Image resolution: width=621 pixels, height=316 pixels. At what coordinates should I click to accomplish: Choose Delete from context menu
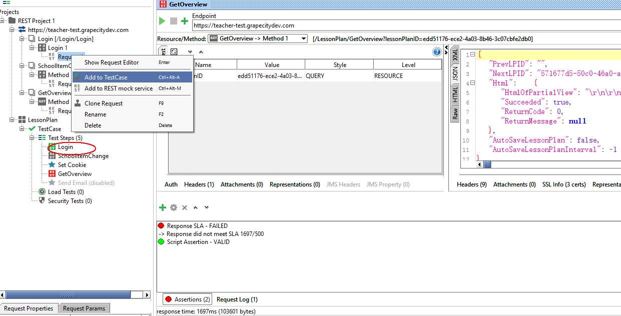click(133, 125)
